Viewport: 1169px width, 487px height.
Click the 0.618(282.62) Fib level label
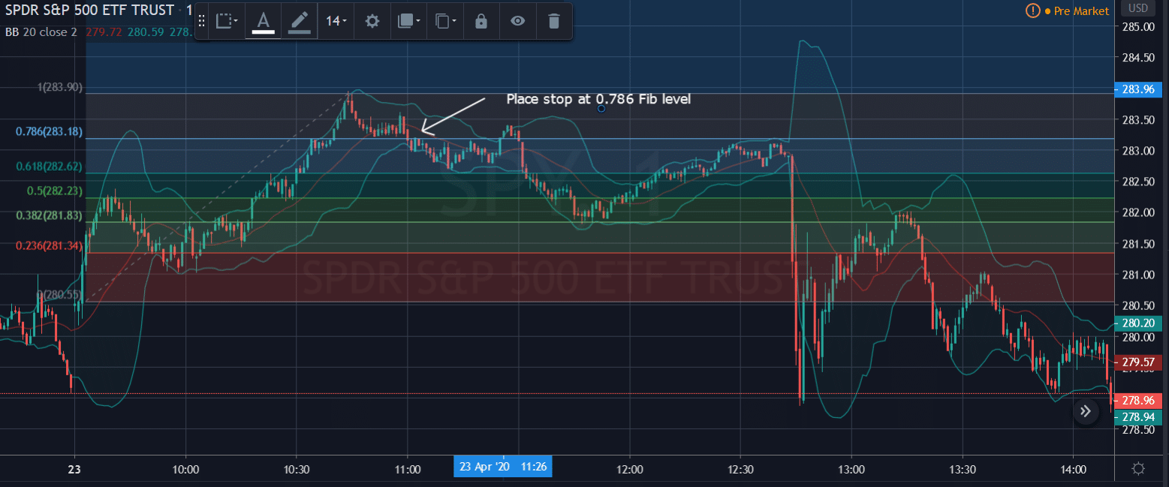coord(49,167)
